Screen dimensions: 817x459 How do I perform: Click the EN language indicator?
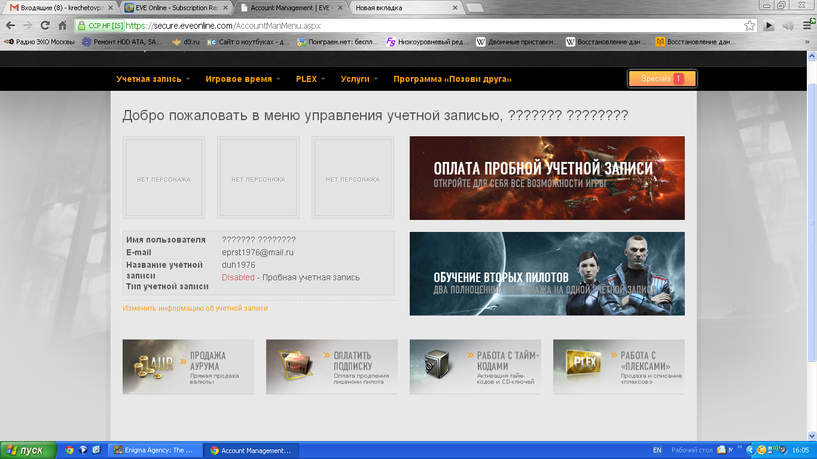(x=657, y=450)
